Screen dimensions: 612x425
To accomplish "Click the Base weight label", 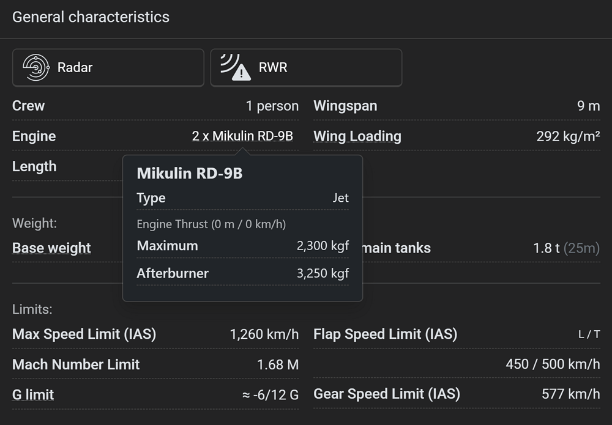I will [51, 248].
